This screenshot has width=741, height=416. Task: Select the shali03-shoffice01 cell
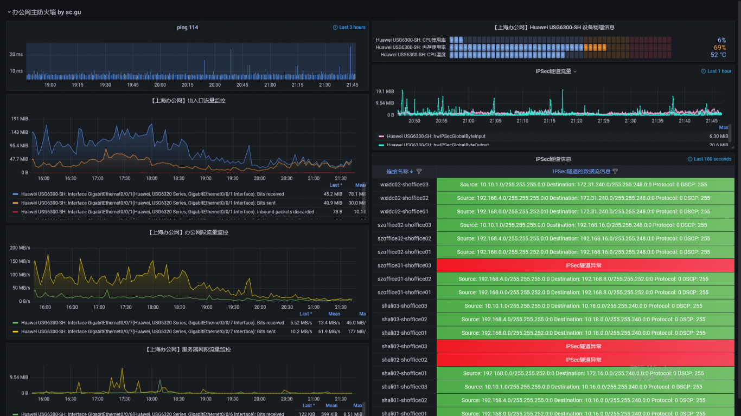(405, 333)
